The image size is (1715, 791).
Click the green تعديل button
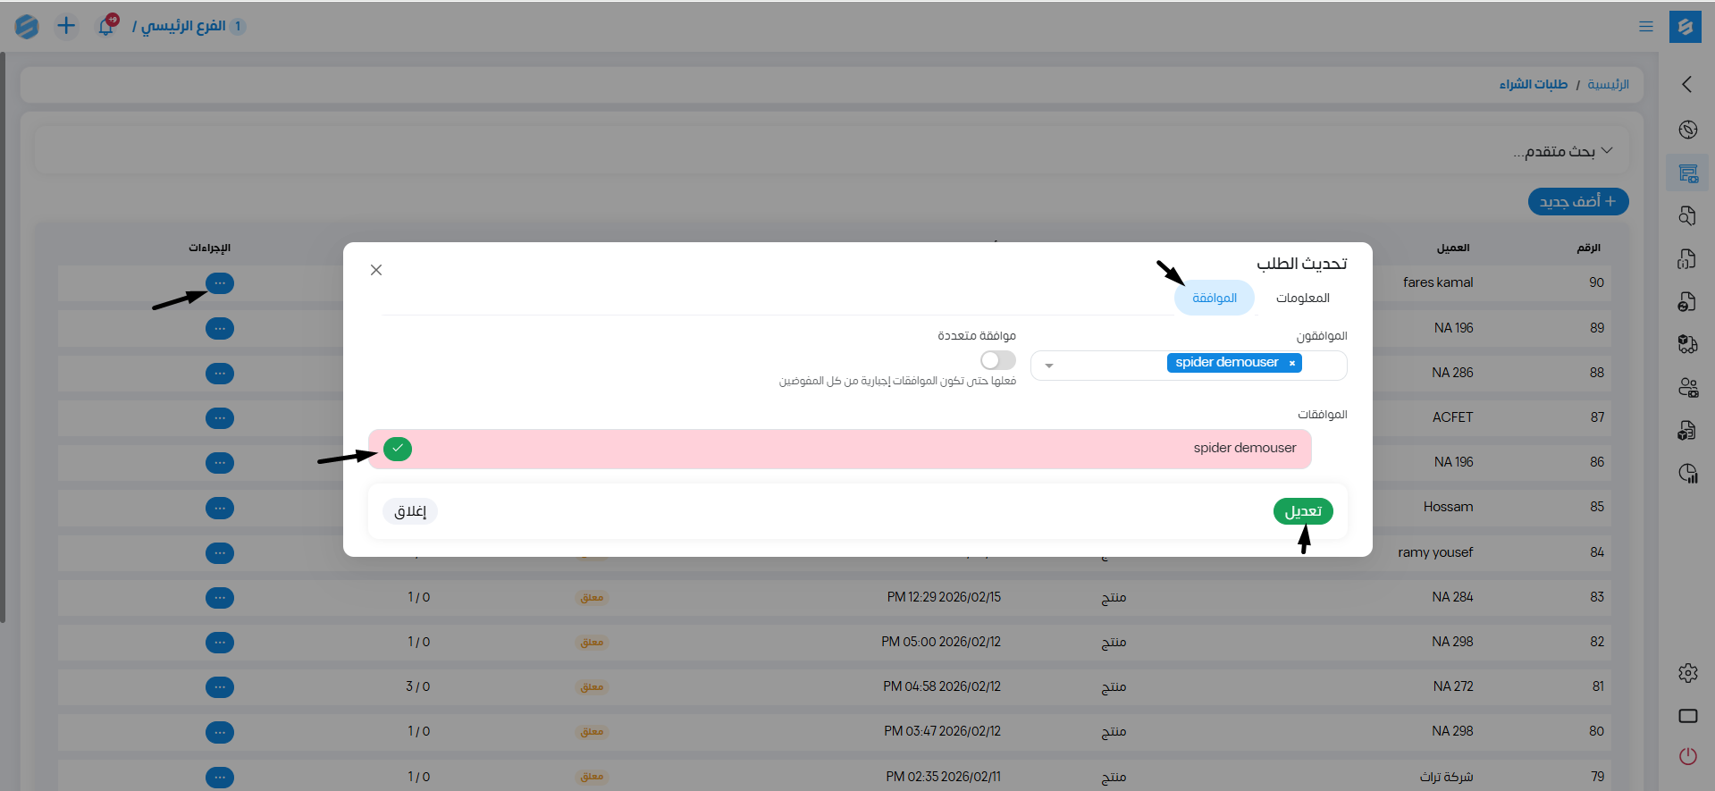point(1302,511)
